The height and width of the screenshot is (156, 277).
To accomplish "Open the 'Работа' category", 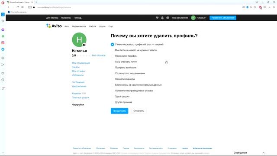I will coord(92,26).
